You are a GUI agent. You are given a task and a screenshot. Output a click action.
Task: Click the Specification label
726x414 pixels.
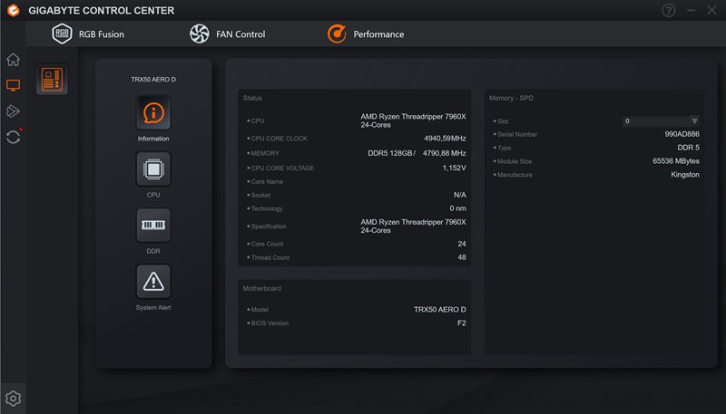coord(269,226)
